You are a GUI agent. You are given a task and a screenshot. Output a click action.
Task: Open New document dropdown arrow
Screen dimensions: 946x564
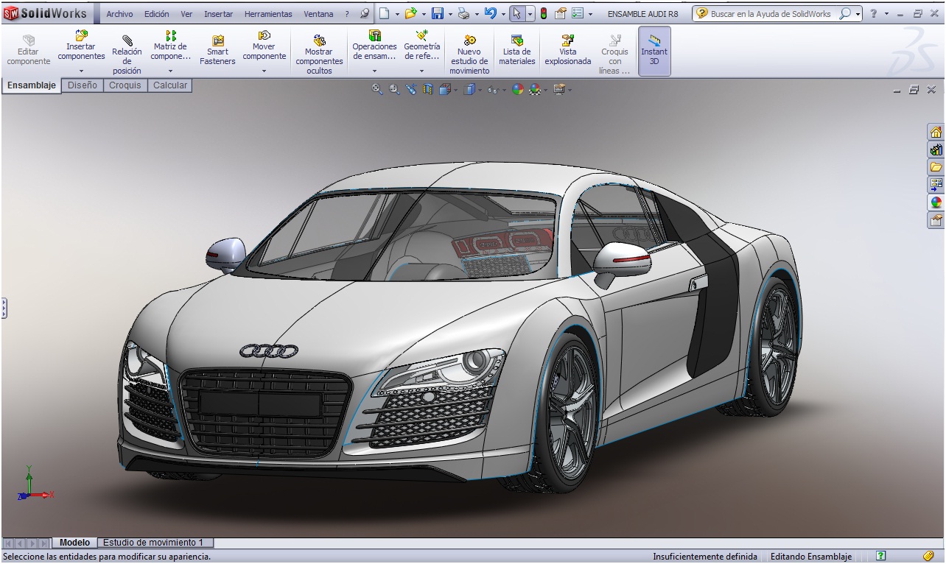click(397, 14)
